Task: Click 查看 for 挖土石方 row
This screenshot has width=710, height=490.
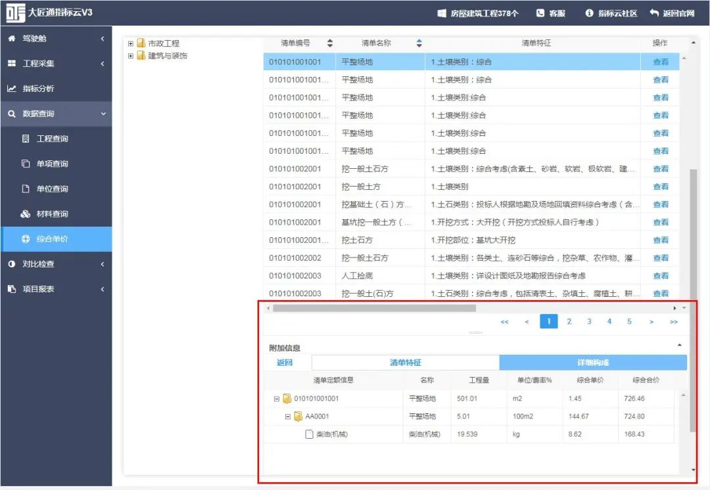Action: (661, 240)
